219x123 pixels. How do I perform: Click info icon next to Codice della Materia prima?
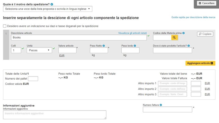183,33
